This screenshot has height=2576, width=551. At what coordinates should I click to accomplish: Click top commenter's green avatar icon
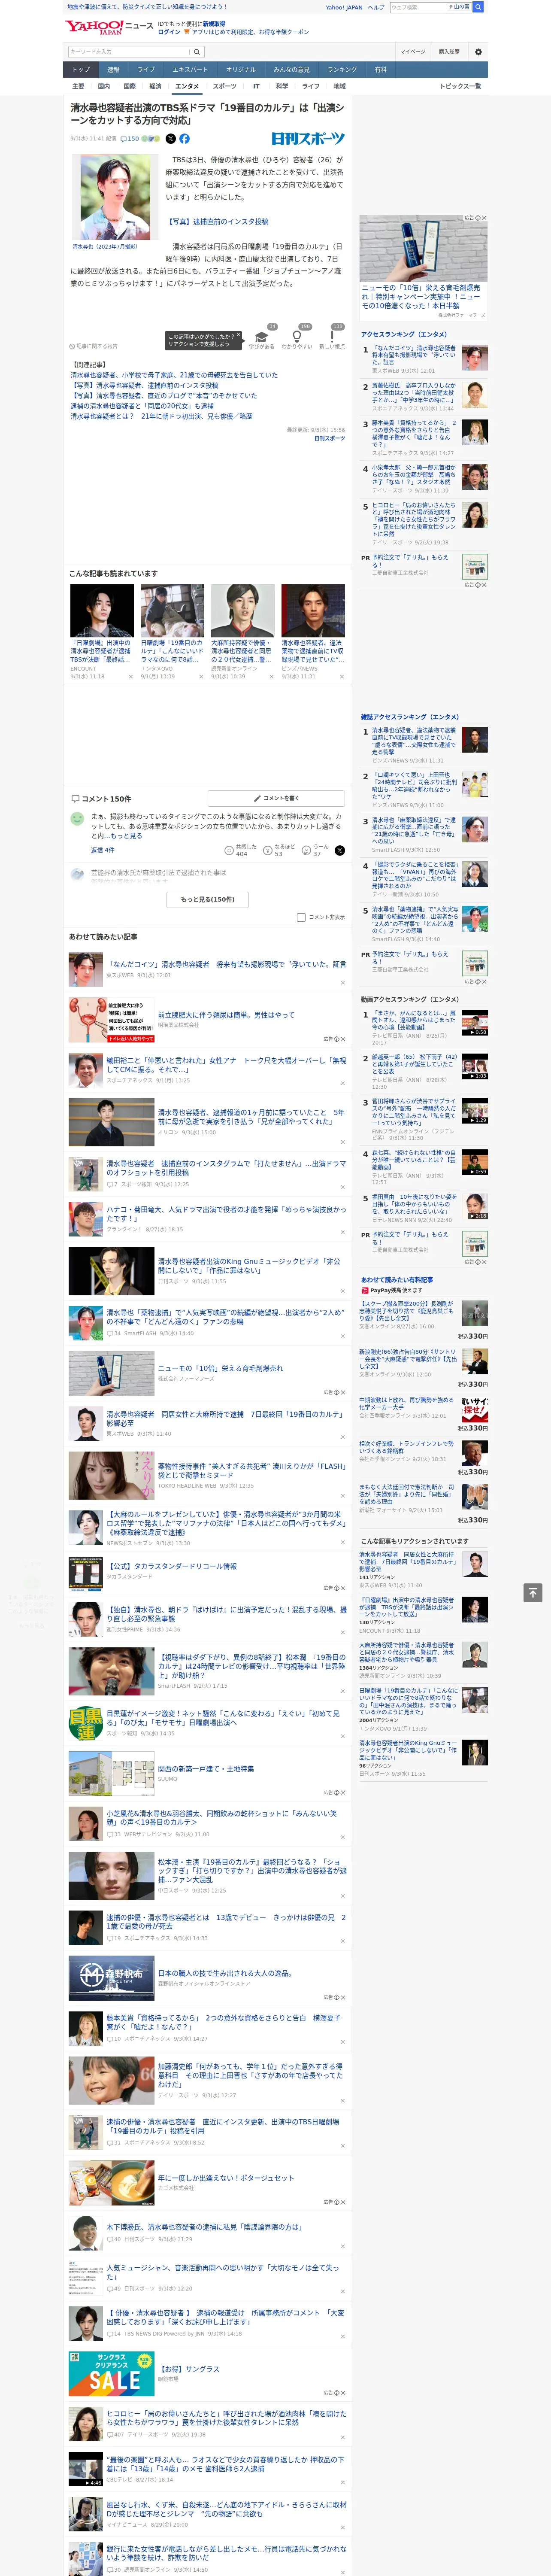[x=77, y=819]
